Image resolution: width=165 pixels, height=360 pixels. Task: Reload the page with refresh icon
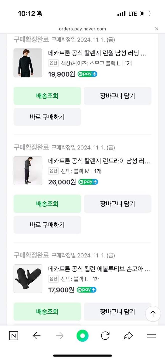[105, 336]
